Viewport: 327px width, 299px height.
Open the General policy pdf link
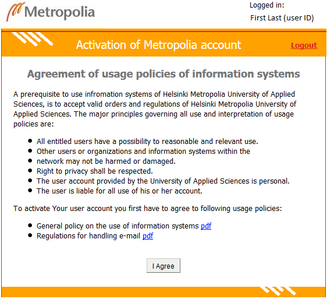pos(206,226)
